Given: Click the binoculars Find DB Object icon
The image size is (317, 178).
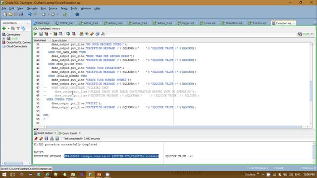Looking at the screenshot, I should tap(77, 14).
